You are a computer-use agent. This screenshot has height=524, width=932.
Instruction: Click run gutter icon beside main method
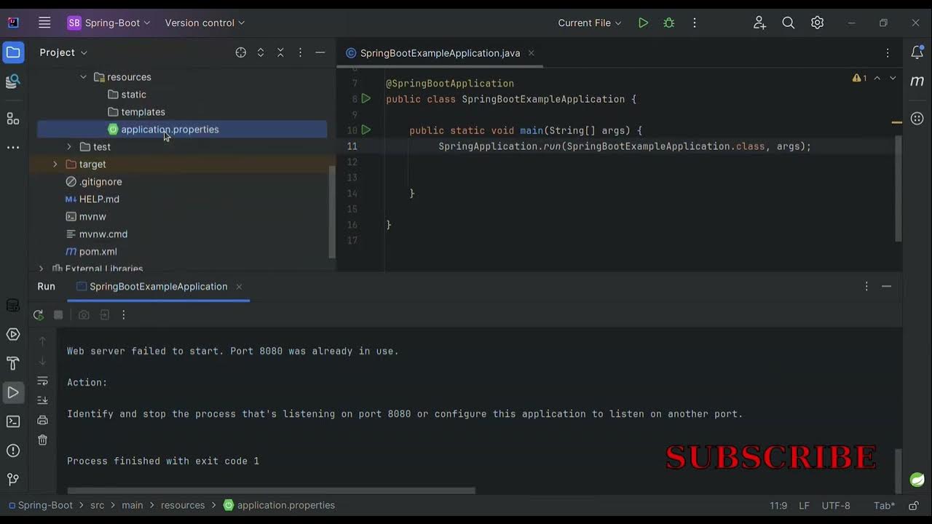pyautogui.click(x=366, y=130)
